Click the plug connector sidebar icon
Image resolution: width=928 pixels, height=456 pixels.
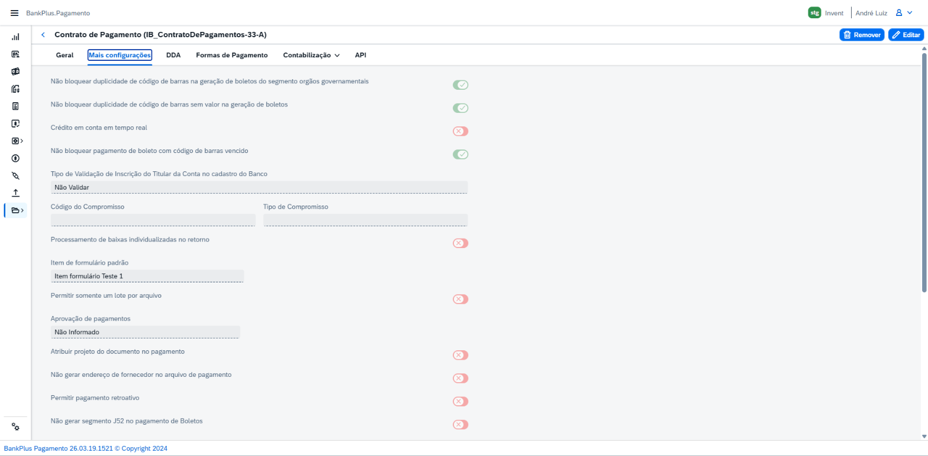tap(15, 175)
